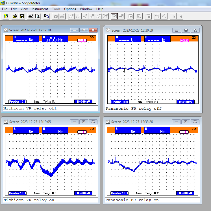Click the second screen transfer toolbar icon

(x=121, y=16)
